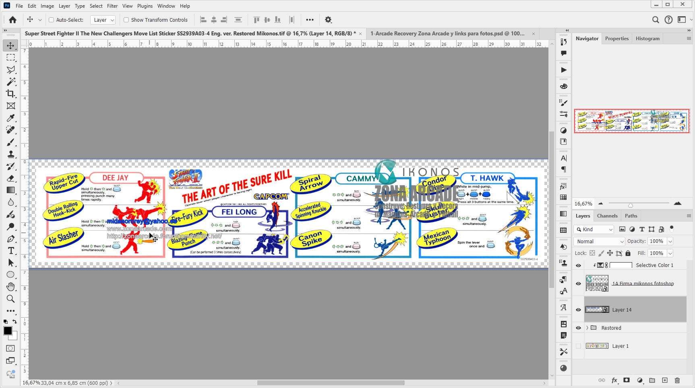
Task: Enable the Auto-Select checkbox
Action: coord(51,20)
